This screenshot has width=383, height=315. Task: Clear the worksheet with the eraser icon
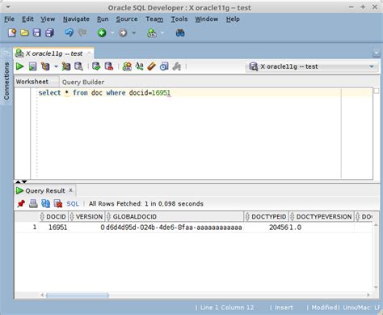coord(152,66)
